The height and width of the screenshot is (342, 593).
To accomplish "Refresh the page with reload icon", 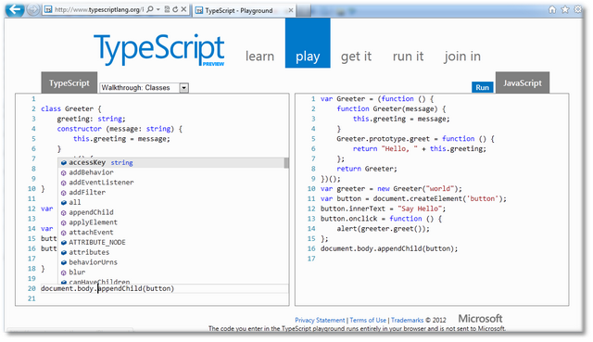I will (175, 9).
